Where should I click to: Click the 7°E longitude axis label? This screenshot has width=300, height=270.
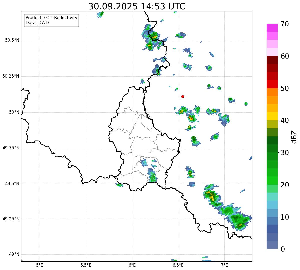coord(224,265)
